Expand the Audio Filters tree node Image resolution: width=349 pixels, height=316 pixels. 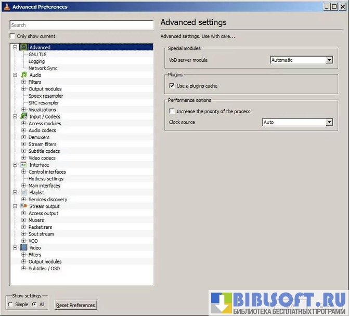click(23, 82)
